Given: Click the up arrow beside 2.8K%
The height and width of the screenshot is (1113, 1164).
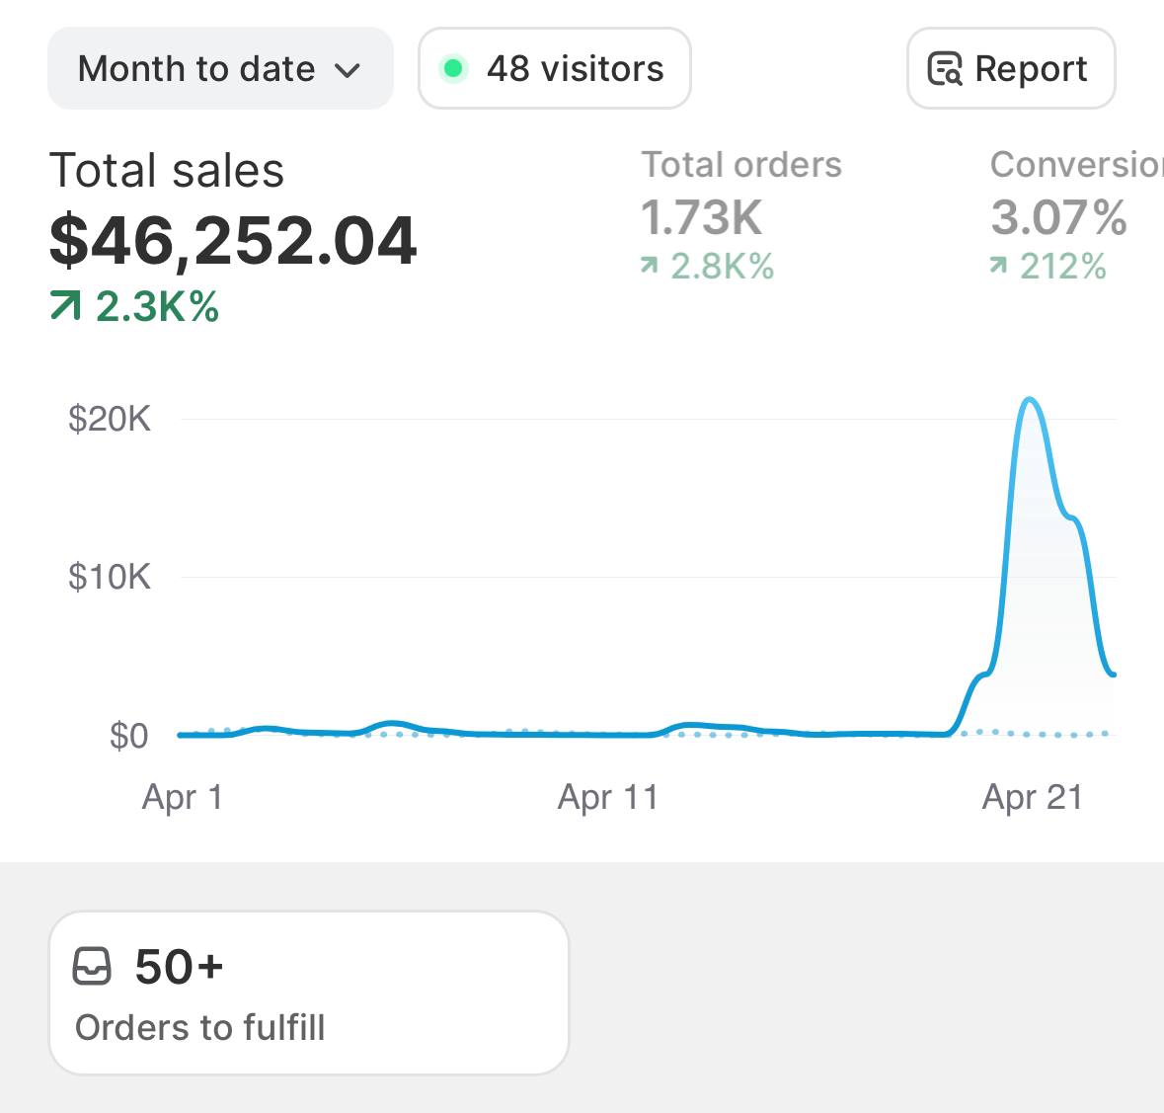Looking at the screenshot, I should (649, 265).
